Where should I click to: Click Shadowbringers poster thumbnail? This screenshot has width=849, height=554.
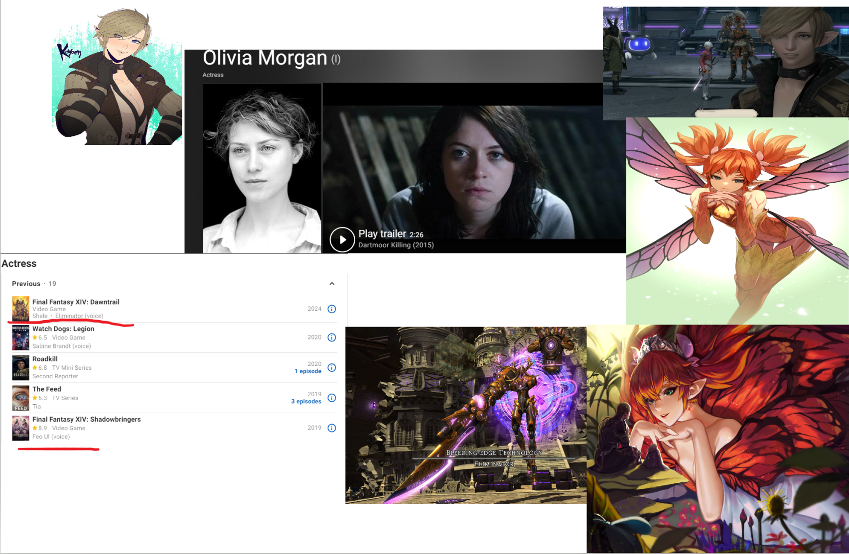(x=20, y=428)
